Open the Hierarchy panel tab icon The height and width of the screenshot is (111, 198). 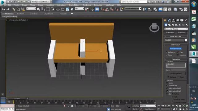(x=173, y=20)
